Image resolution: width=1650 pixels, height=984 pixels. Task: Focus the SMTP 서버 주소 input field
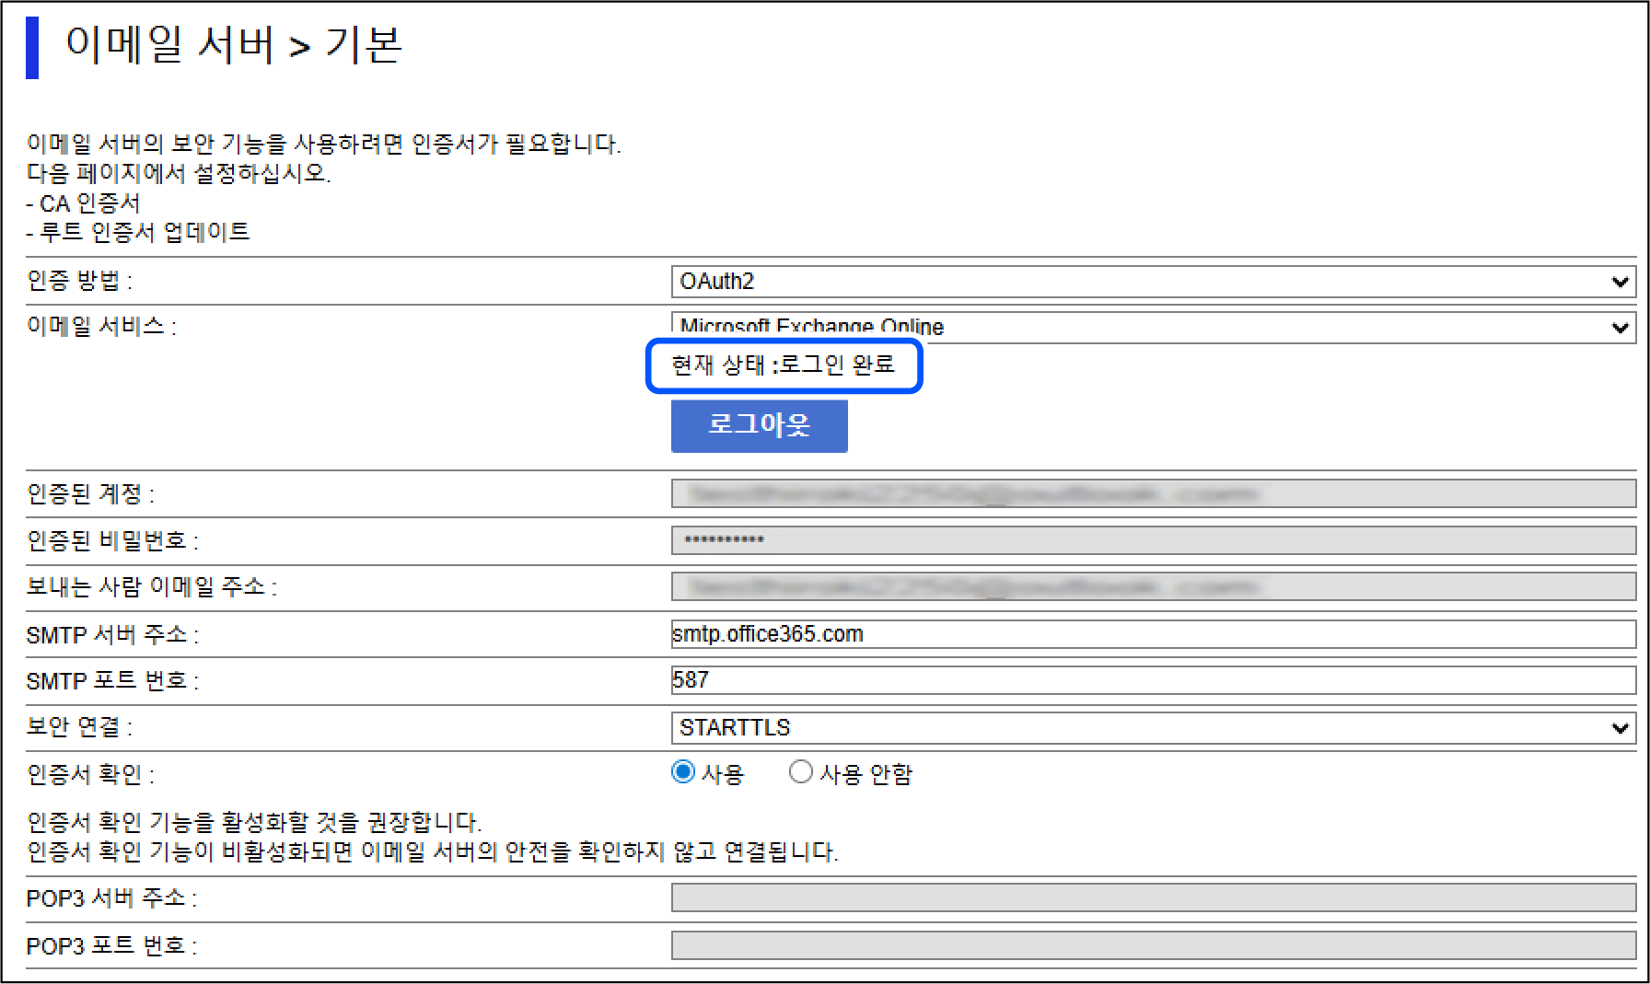[1152, 634]
